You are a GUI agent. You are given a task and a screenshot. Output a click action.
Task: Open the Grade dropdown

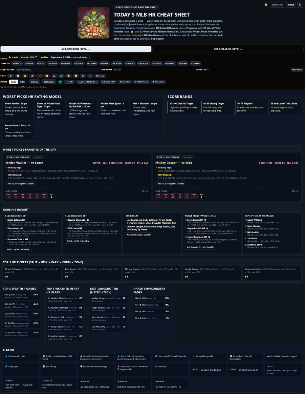(x=206, y=70)
